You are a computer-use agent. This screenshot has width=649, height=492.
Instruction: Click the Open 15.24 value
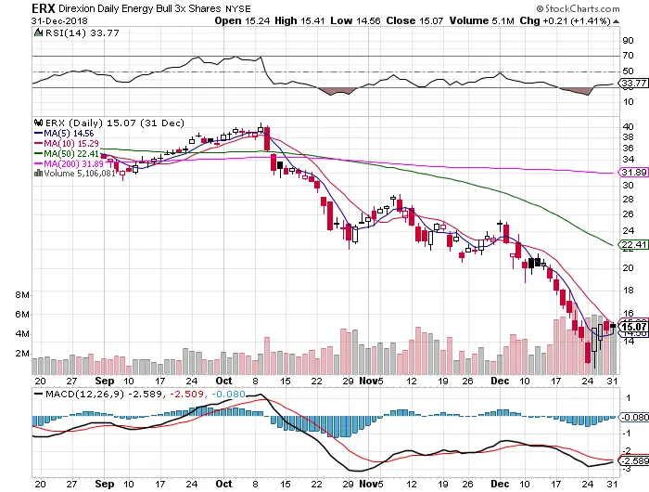243,20
